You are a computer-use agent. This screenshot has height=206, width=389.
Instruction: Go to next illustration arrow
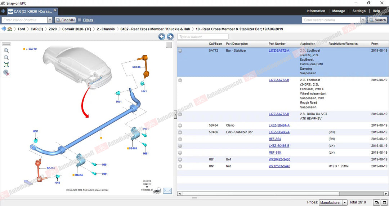(170, 37)
